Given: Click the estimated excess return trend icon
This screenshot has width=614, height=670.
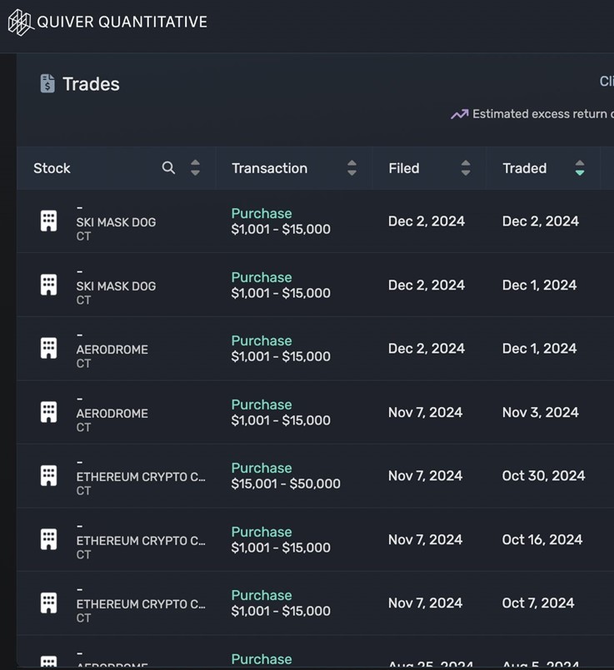Looking at the screenshot, I should tap(460, 114).
